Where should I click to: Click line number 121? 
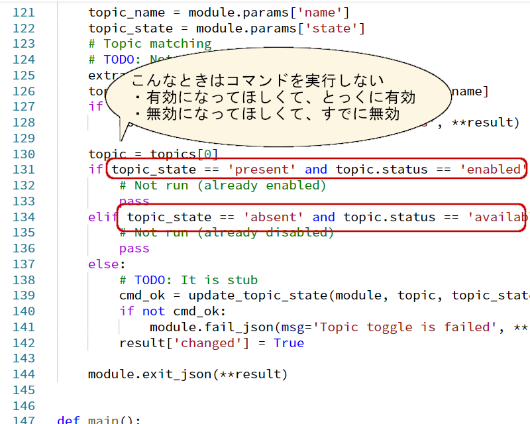pos(24,12)
